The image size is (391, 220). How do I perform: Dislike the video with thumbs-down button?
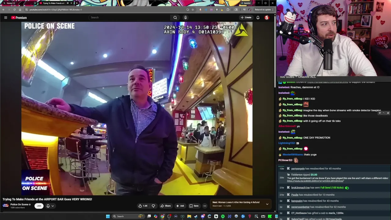[153, 206]
